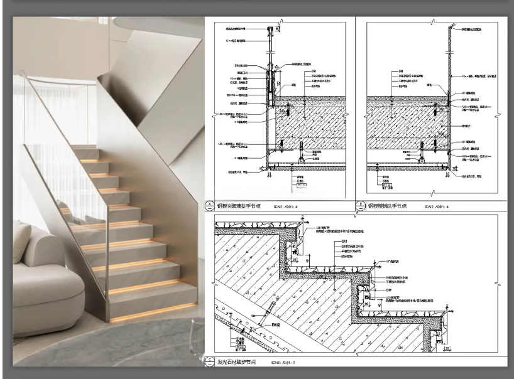Click the scale text of detail E
The height and width of the screenshot is (379, 514).
(437, 206)
